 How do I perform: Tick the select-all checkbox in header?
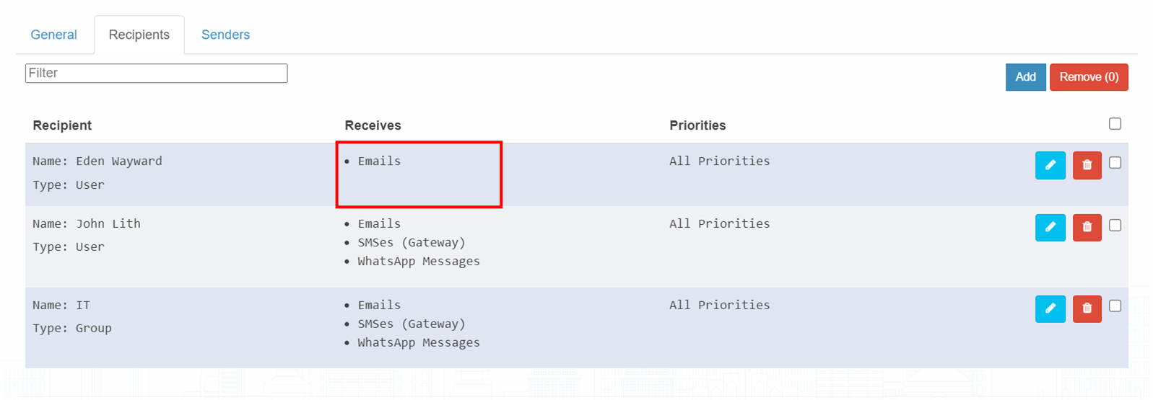[1115, 124]
